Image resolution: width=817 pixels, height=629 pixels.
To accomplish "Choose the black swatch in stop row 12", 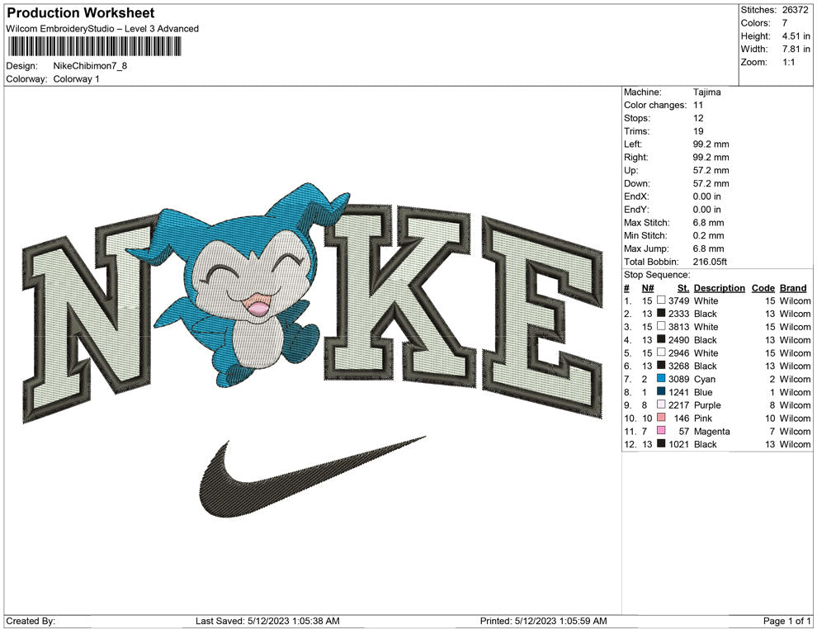I will [661, 443].
